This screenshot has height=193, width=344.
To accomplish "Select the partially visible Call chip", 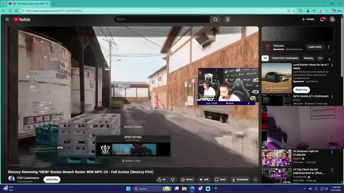I will (320, 58).
